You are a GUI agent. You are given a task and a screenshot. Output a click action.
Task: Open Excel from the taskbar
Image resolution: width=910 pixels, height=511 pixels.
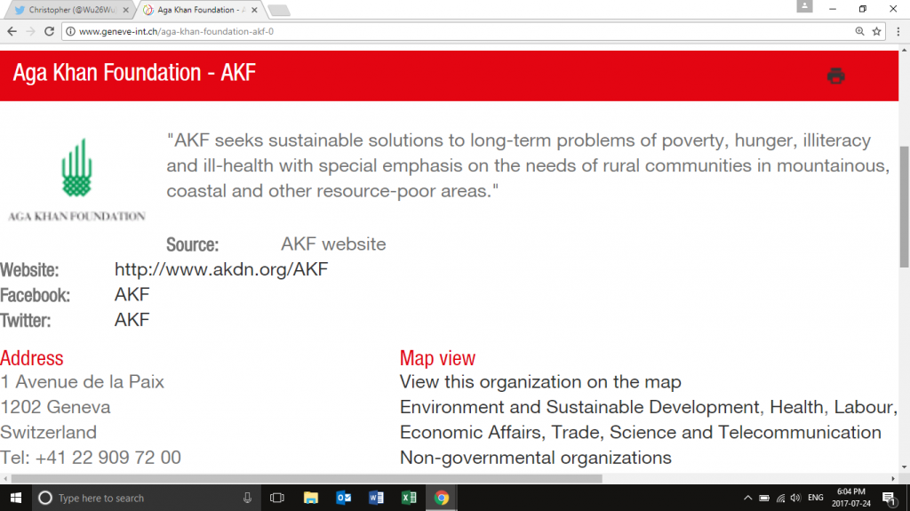click(x=409, y=498)
